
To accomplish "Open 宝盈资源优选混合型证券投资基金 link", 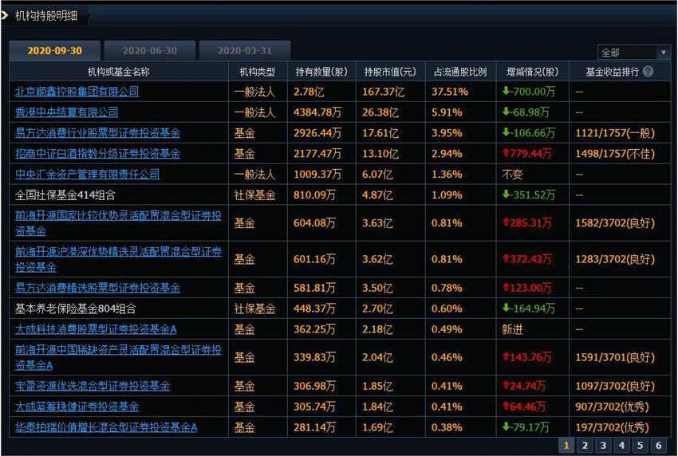I will (93, 386).
